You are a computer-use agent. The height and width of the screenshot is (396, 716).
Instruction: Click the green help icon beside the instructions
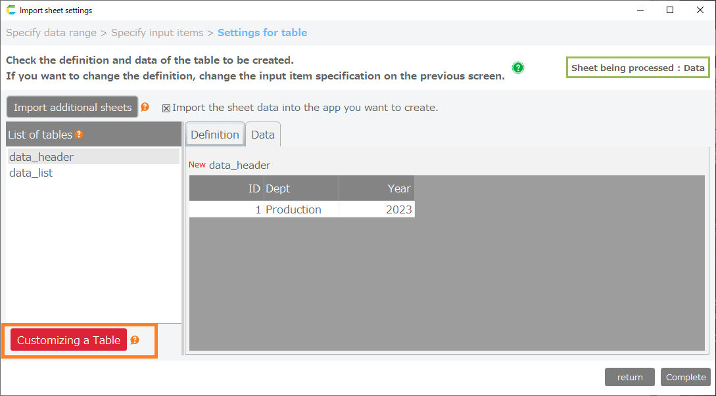518,68
